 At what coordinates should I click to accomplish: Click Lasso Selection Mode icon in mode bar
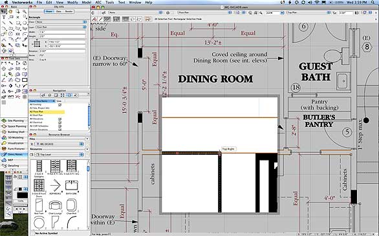(133, 19)
